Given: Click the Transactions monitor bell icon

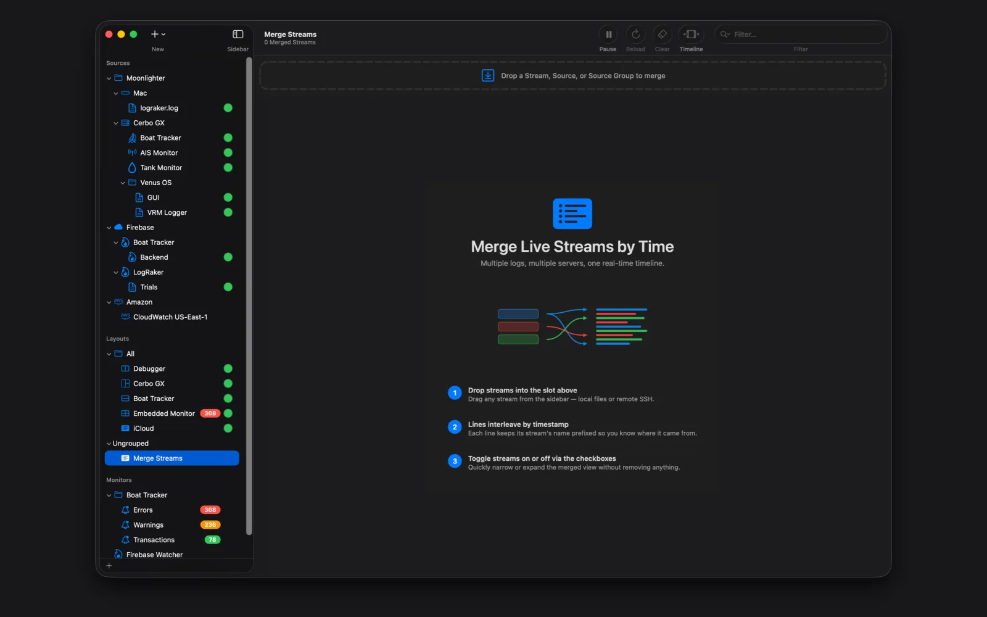Looking at the screenshot, I should point(125,539).
